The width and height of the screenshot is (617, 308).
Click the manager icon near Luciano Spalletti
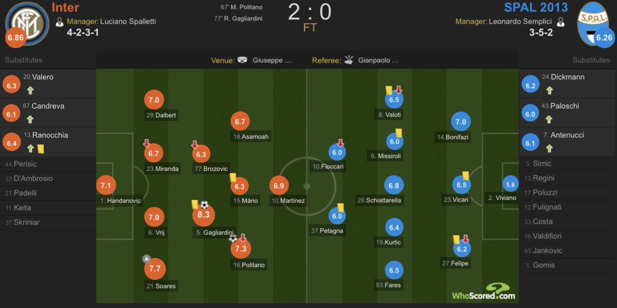click(x=60, y=21)
